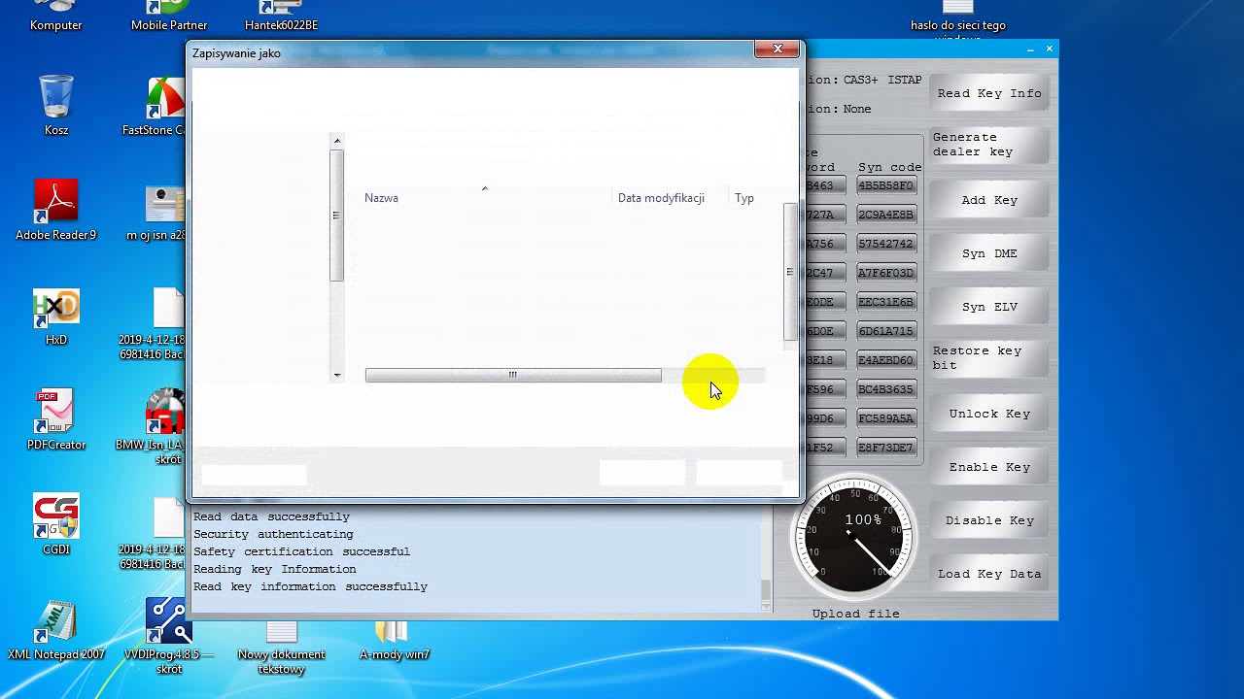Select the Nowy dokument tekstowy file
1244x699 pixels.
click(281, 646)
